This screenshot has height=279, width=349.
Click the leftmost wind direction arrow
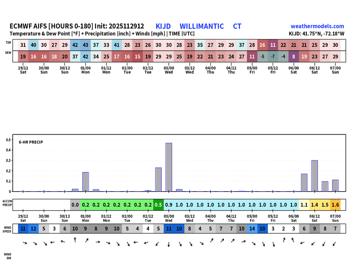[x=25, y=243]
